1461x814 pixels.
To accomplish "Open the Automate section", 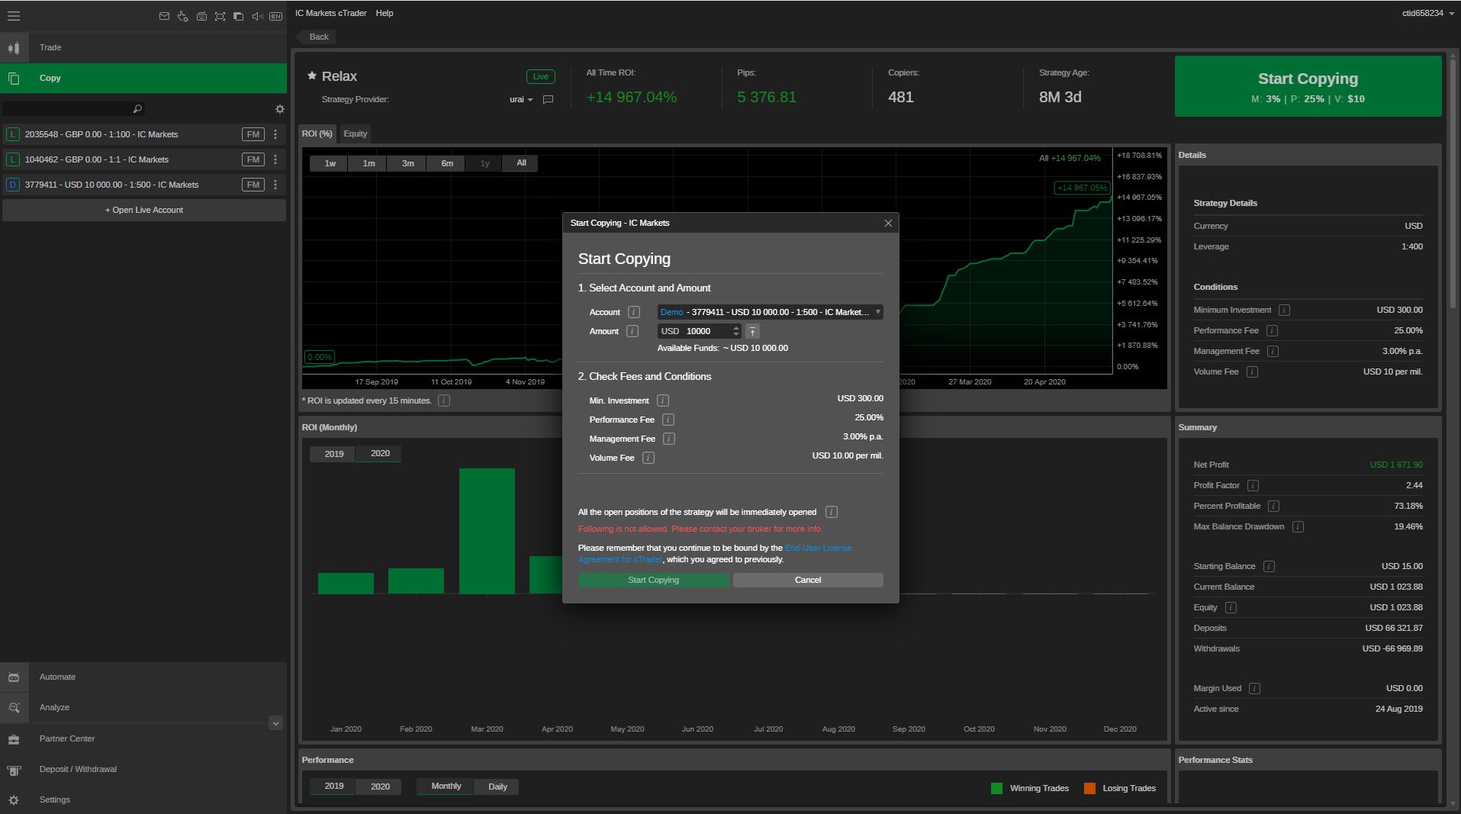I will point(143,677).
